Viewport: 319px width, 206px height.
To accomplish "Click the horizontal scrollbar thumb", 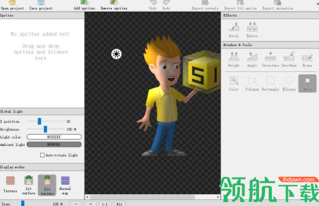I will coord(143,197).
